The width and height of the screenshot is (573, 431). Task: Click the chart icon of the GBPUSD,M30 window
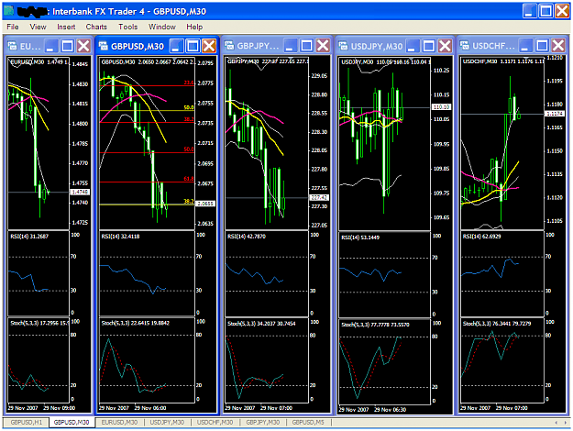(x=104, y=46)
